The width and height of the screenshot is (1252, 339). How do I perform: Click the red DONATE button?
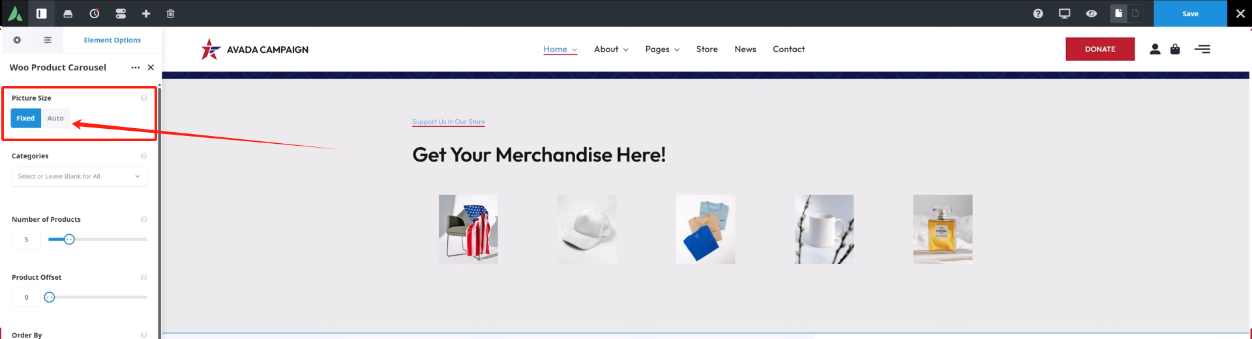[1100, 49]
